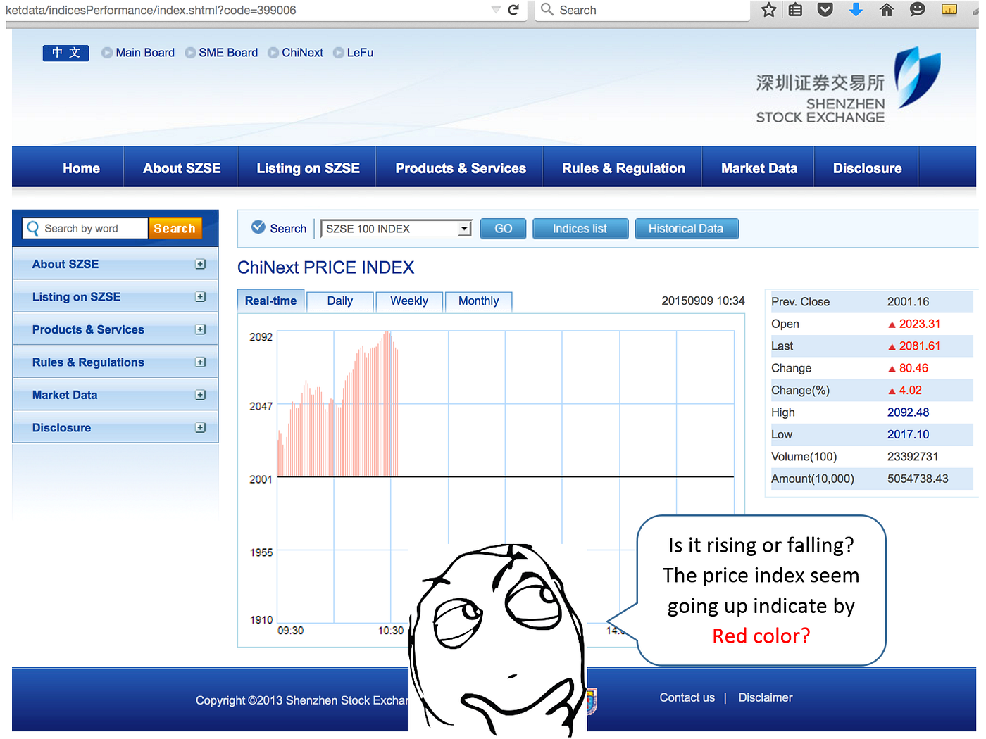This screenshot has width=986, height=739.
Task: Open the Main Board link
Action: tap(145, 53)
